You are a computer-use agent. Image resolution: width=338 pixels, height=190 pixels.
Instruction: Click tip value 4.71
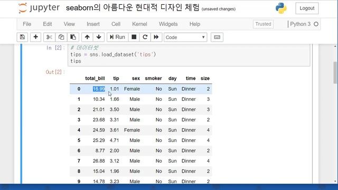pos(115,140)
